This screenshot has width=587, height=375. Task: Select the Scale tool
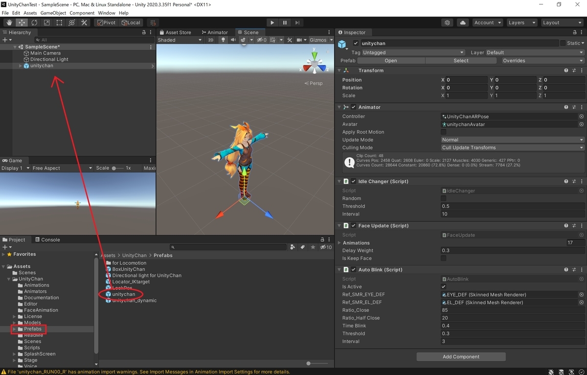pos(46,23)
